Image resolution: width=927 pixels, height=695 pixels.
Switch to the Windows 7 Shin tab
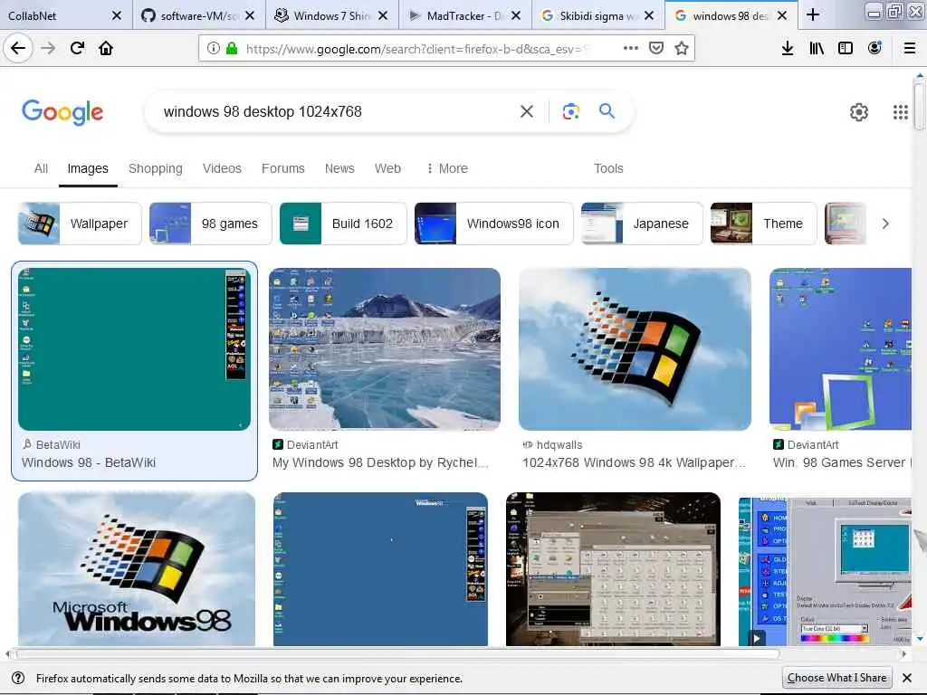(x=331, y=15)
